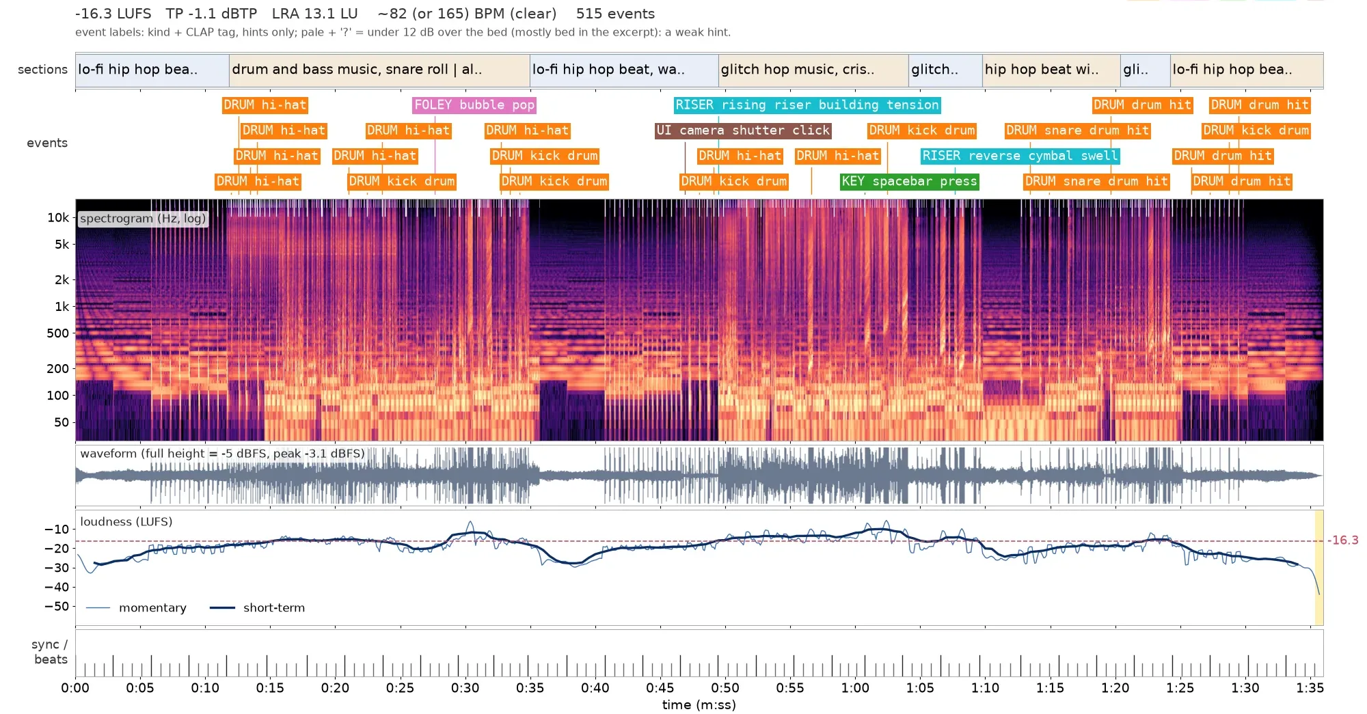Click the 'FOLEY bubble pop' event label
This screenshot has height=714, width=1367.
coord(474,105)
